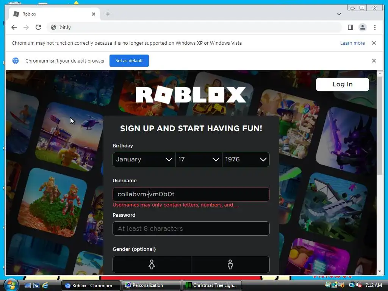Image resolution: width=388 pixels, height=291 pixels.
Task: Click Set as default button
Action: 129,61
